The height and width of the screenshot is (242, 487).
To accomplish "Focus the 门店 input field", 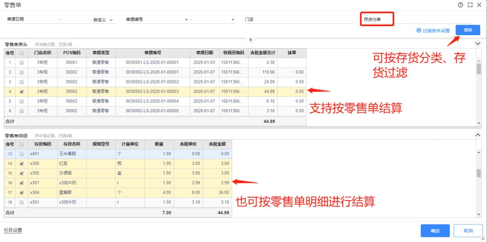I will 299,19.
